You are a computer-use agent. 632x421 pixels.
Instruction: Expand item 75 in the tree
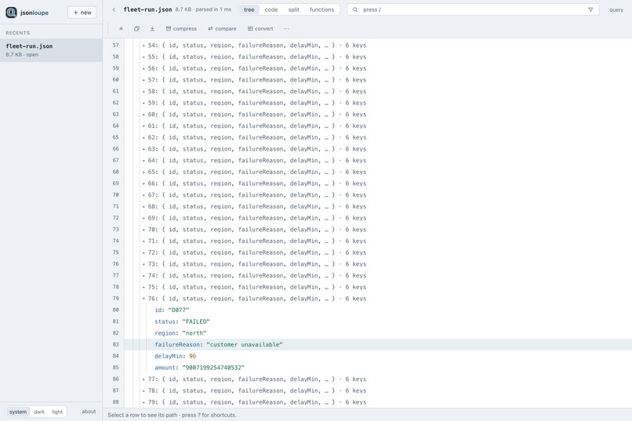point(143,287)
